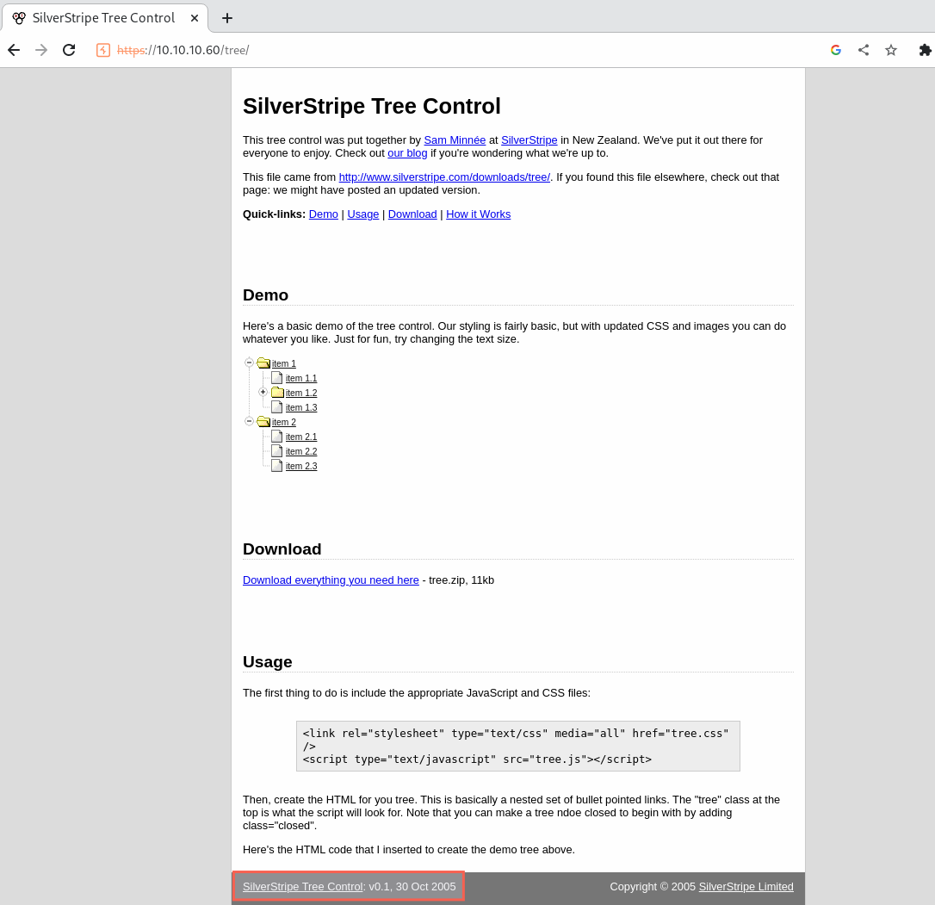This screenshot has width=935, height=905.
Task: Select item 2 in the tree
Action: point(284,422)
